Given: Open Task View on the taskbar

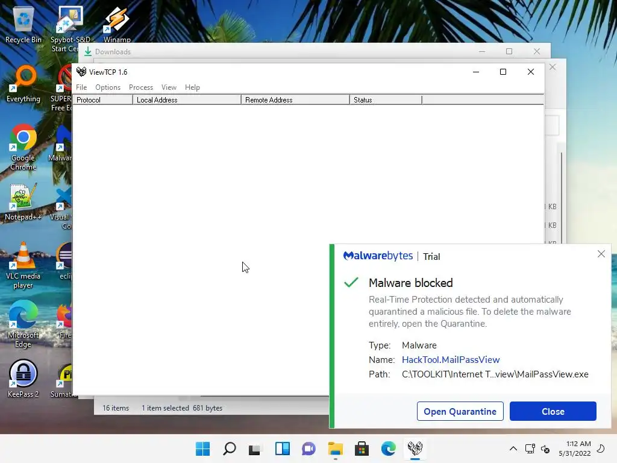Looking at the screenshot, I should point(255,449).
